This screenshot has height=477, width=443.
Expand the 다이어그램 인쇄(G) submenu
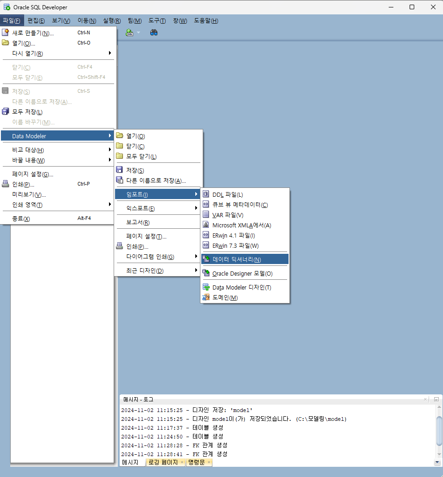(158, 257)
